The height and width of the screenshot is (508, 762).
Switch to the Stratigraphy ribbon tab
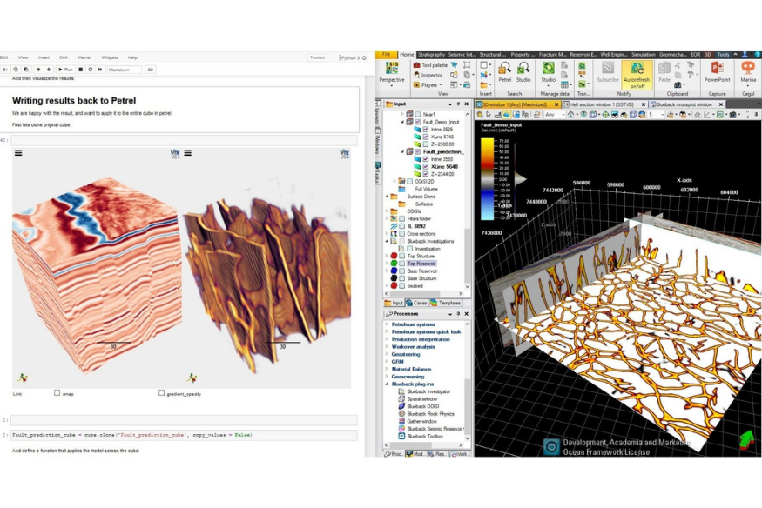(431, 55)
